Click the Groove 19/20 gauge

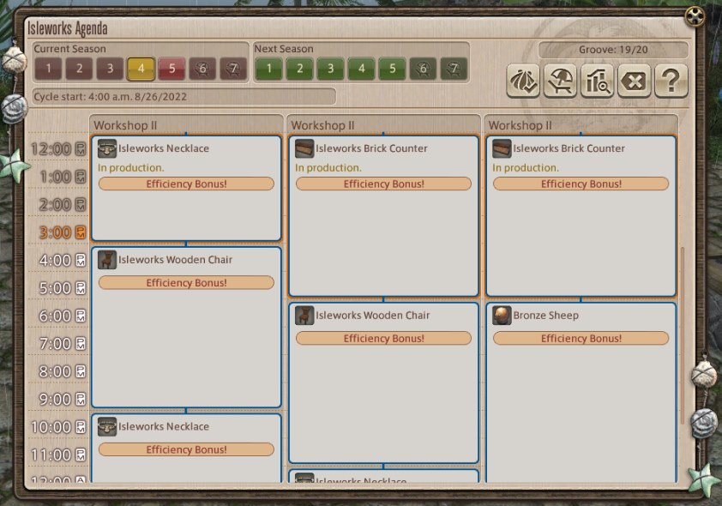[613, 50]
